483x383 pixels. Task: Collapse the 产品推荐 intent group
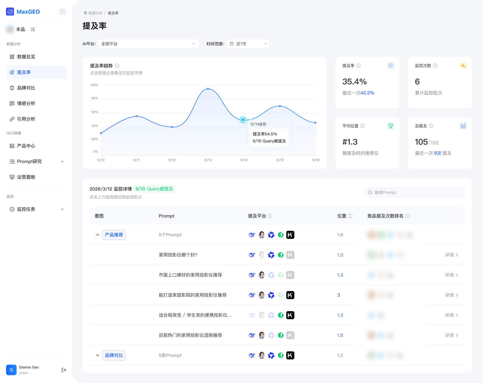(x=98, y=235)
